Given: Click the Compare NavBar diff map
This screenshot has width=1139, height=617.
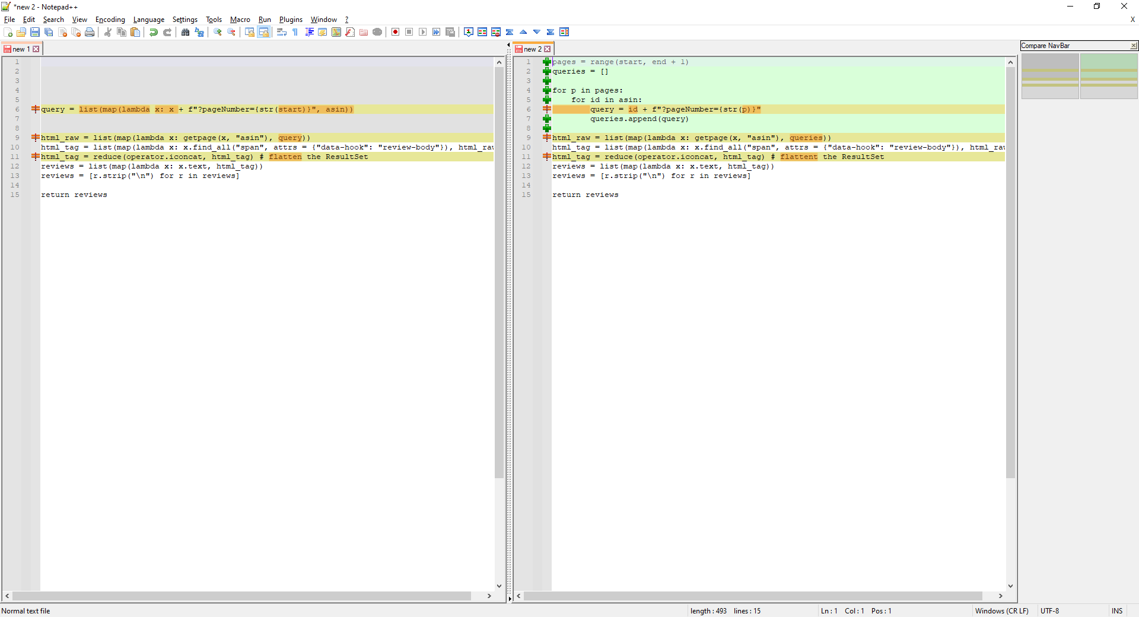Looking at the screenshot, I should (1080, 76).
